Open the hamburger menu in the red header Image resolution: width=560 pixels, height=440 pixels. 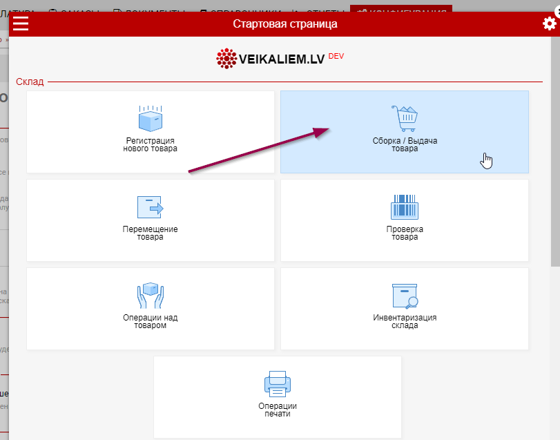(x=21, y=23)
